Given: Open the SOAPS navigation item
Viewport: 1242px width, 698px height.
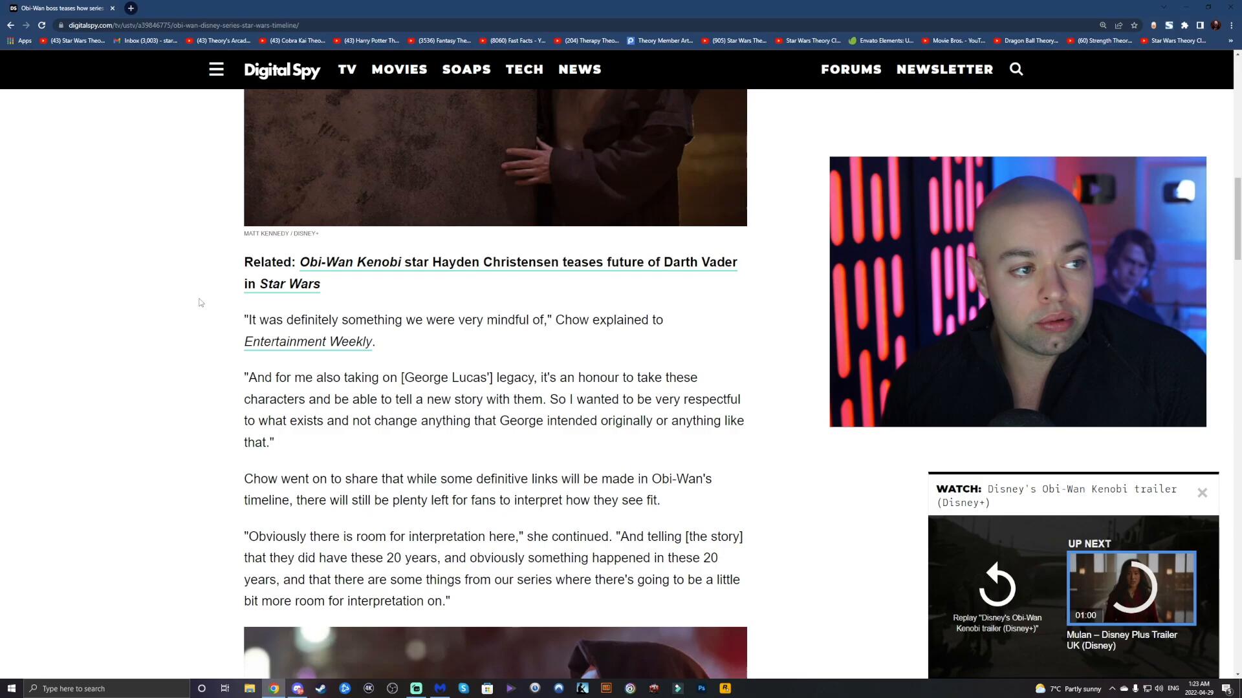Looking at the screenshot, I should pyautogui.click(x=466, y=69).
